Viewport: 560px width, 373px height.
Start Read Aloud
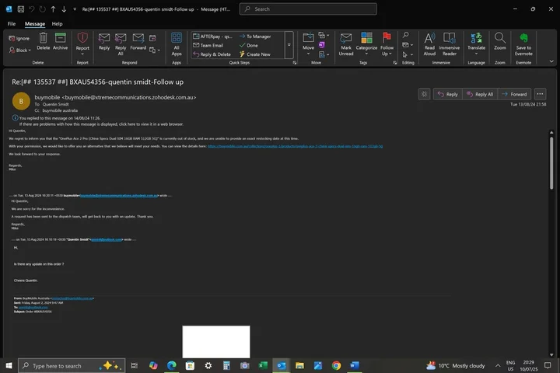429,44
